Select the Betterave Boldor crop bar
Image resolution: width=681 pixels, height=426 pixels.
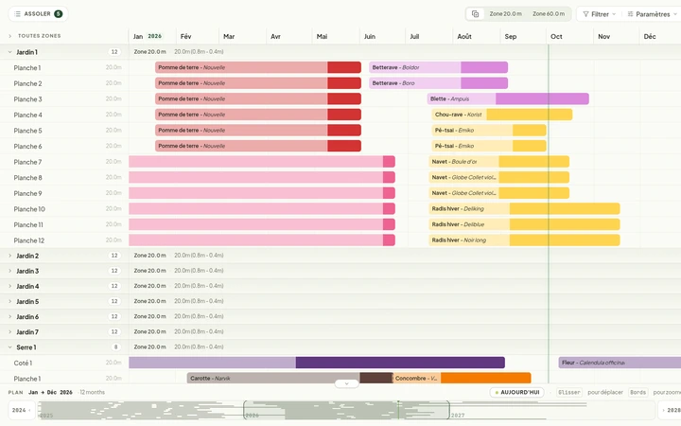coord(438,67)
